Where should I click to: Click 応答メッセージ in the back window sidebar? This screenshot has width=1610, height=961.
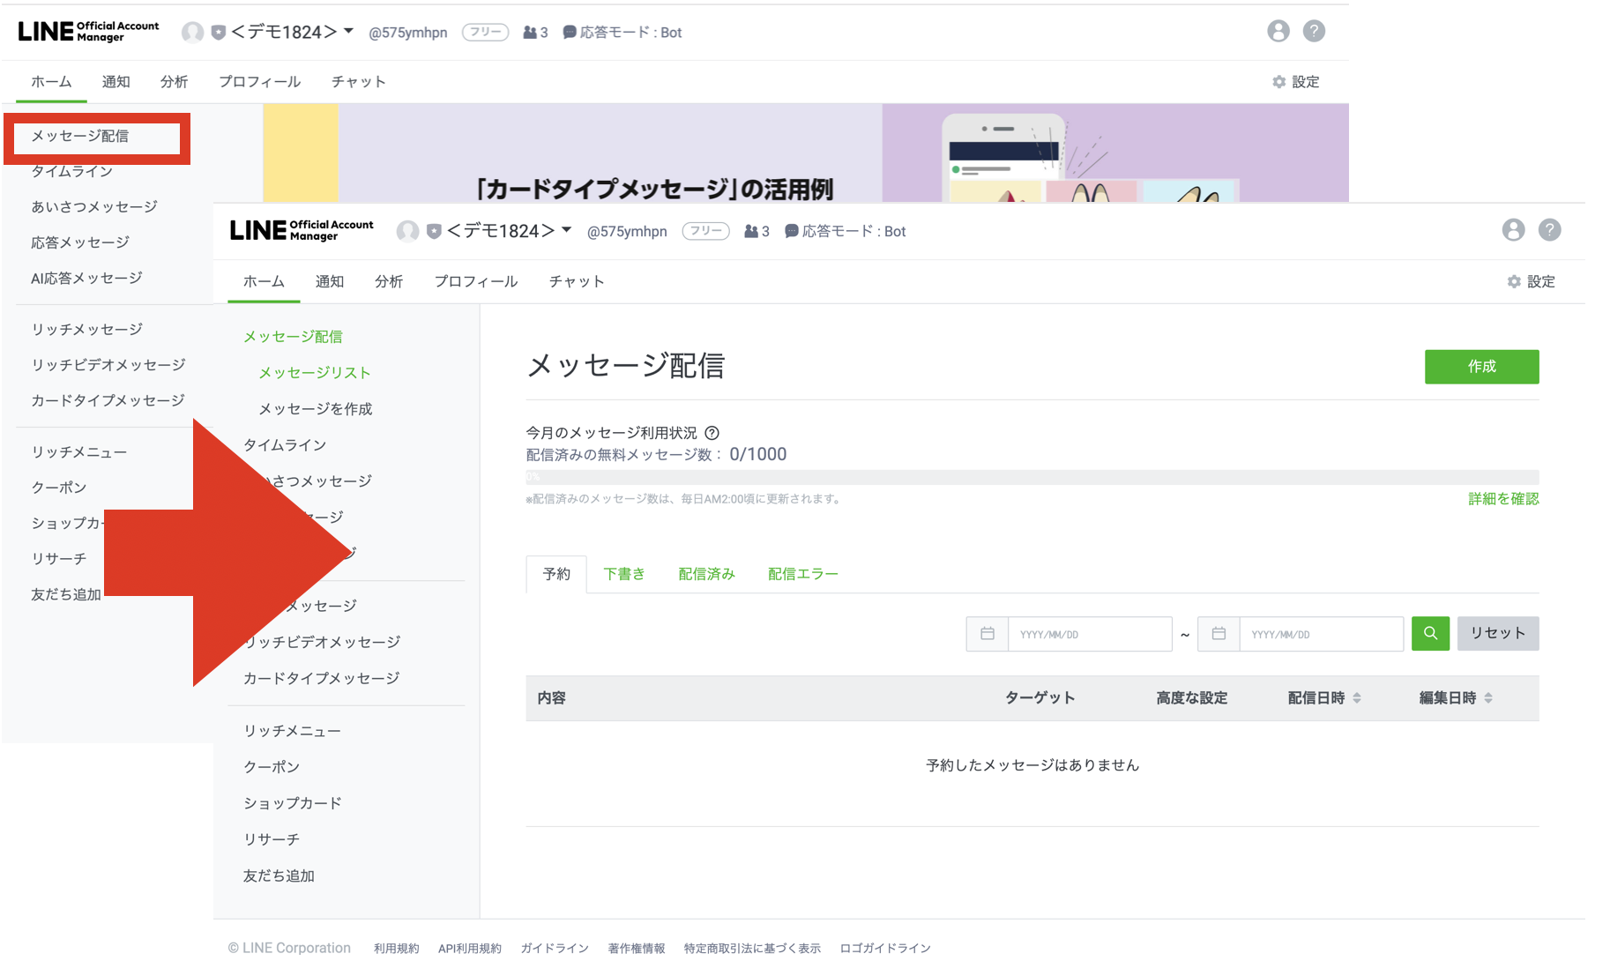(80, 242)
